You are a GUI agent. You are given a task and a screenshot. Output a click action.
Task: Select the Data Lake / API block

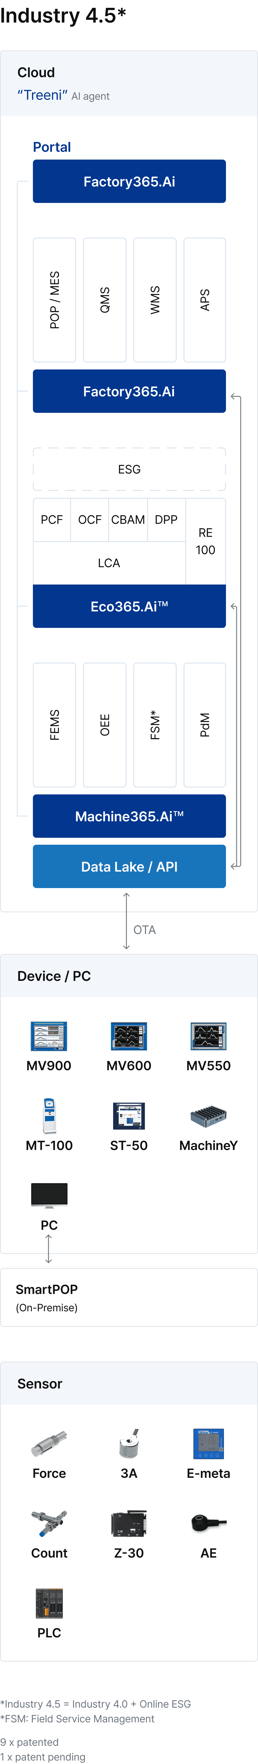pos(129,866)
